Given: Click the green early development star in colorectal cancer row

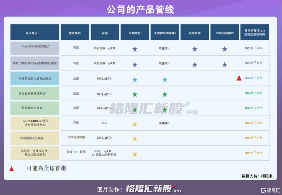Looking at the screenshot, I should click(135, 94).
